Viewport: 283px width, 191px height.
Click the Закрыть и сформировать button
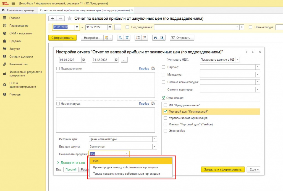pos(223,169)
